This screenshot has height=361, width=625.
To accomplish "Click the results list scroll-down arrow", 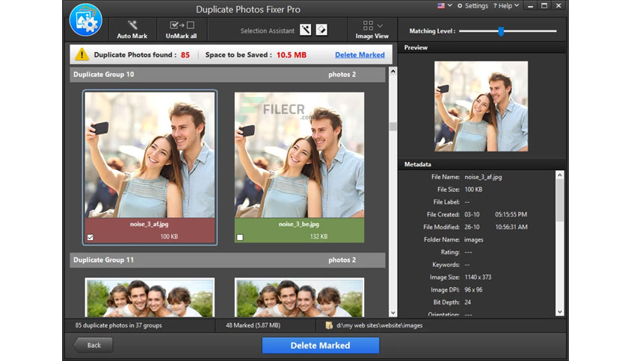I will click(x=393, y=313).
